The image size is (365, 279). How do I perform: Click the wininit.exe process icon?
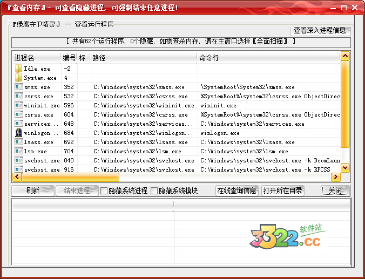tap(18, 105)
